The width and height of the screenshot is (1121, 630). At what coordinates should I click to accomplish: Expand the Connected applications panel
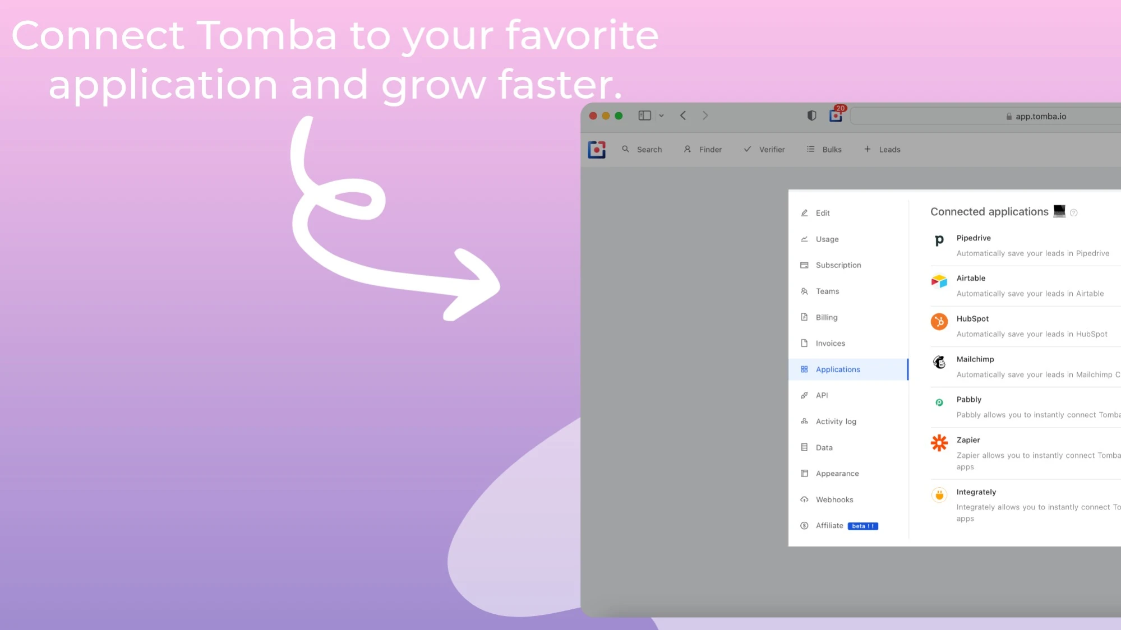(989, 211)
